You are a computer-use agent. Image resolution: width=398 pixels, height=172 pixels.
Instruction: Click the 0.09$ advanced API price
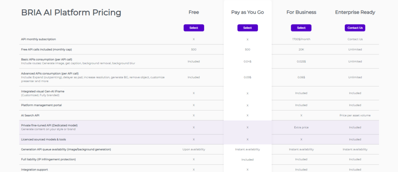[248, 77]
